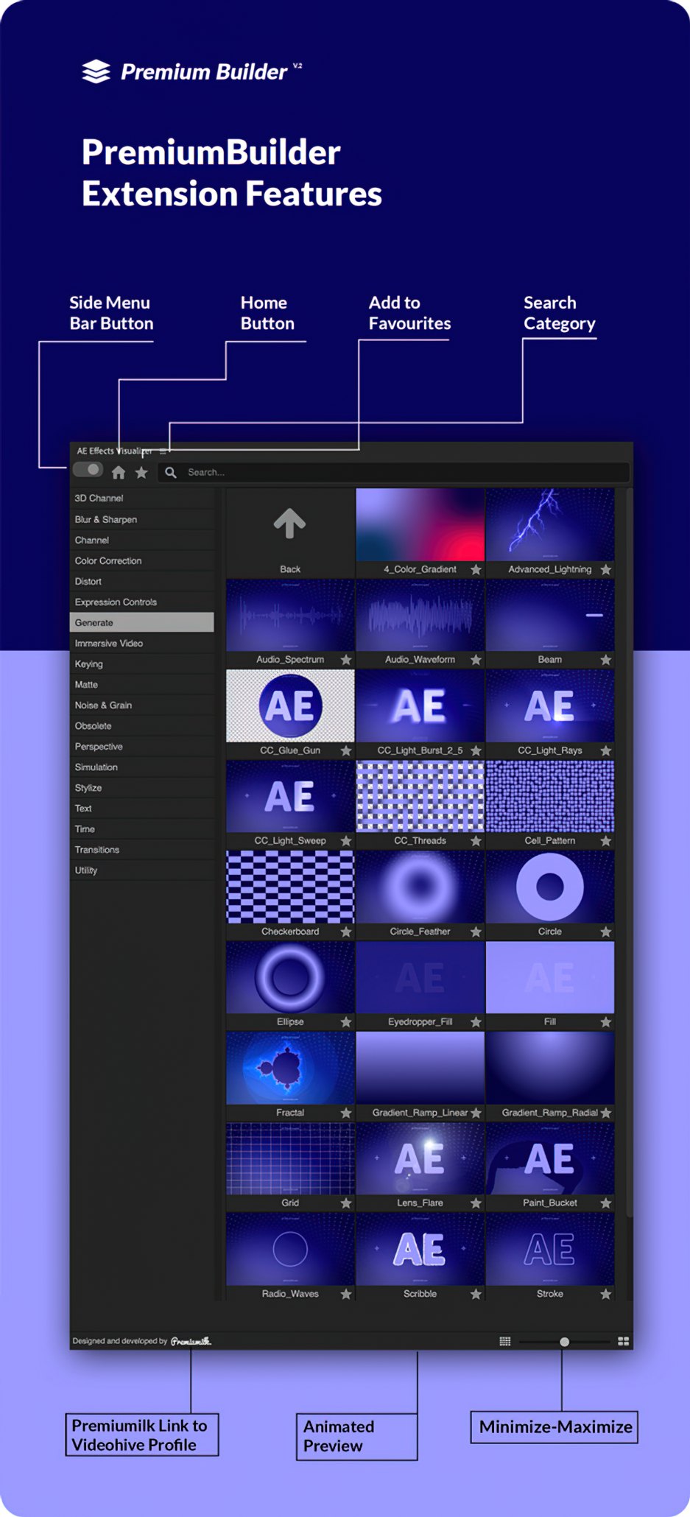
Task: Star the Cell_Pattern effect
Action: (605, 841)
